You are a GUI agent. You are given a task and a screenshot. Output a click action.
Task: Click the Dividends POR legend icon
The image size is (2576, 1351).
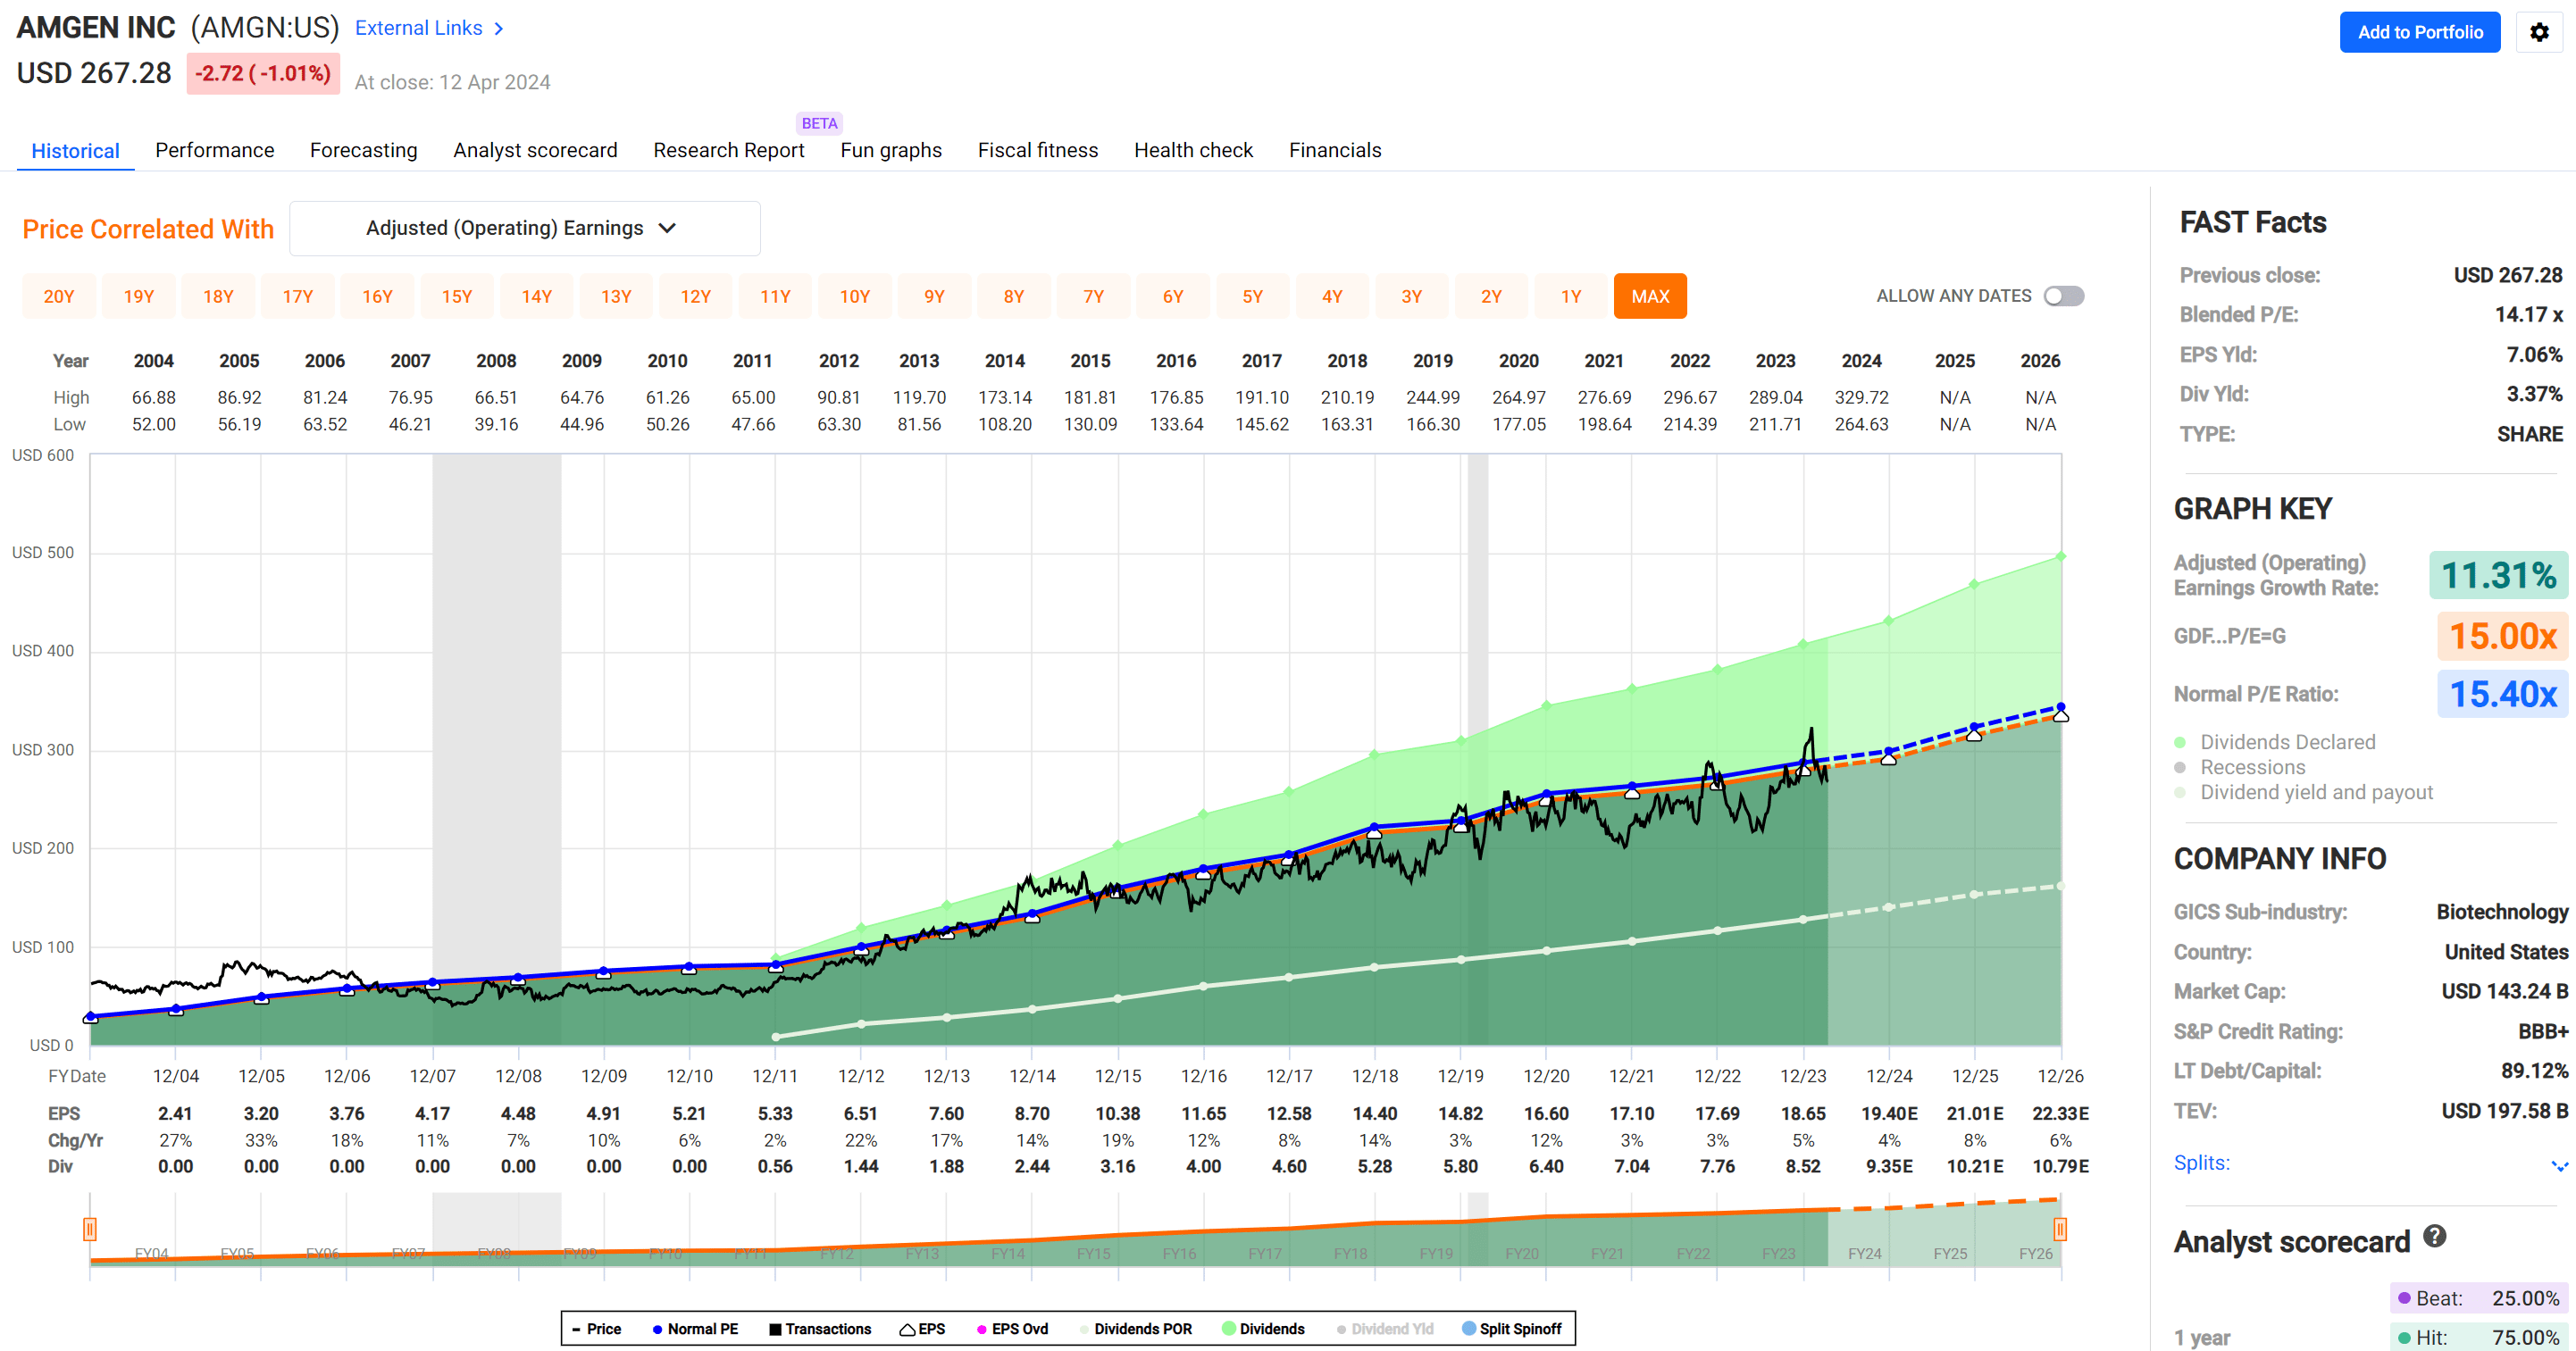point(1086,1328)
